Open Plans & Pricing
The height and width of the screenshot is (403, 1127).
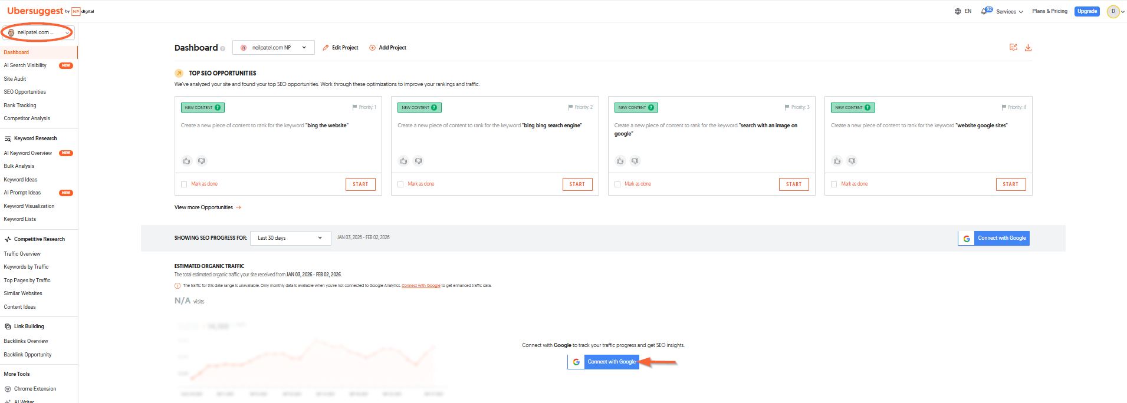point(1050,11)
